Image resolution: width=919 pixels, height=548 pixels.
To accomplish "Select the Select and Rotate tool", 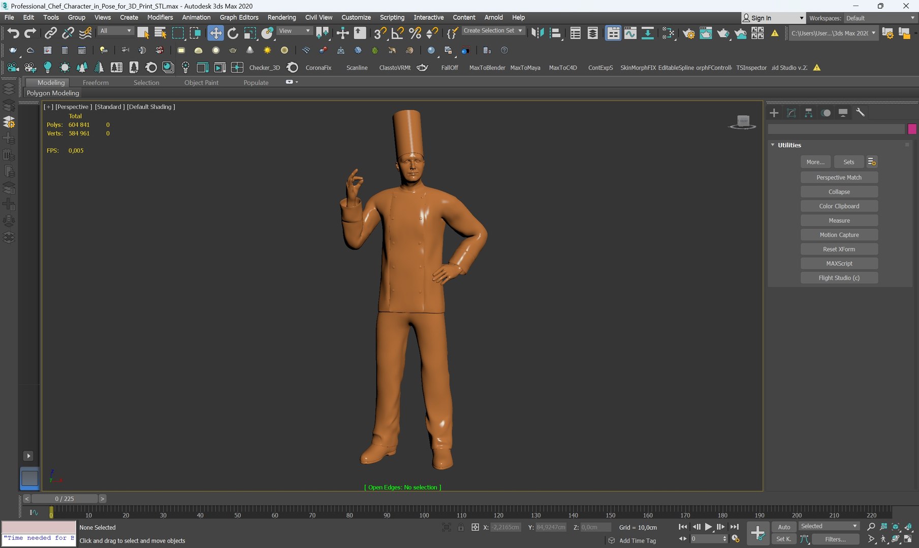I will pos(233,33).
